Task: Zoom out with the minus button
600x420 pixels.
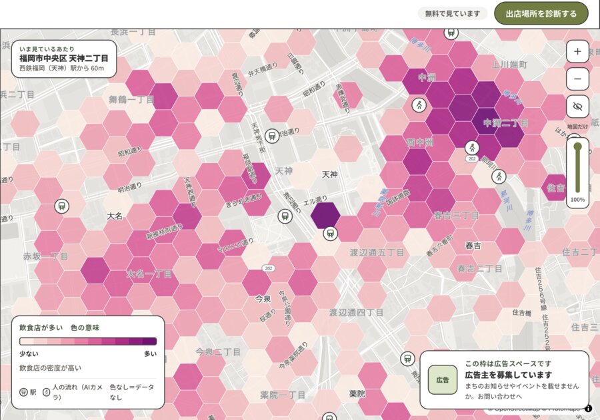Action: 577,79
